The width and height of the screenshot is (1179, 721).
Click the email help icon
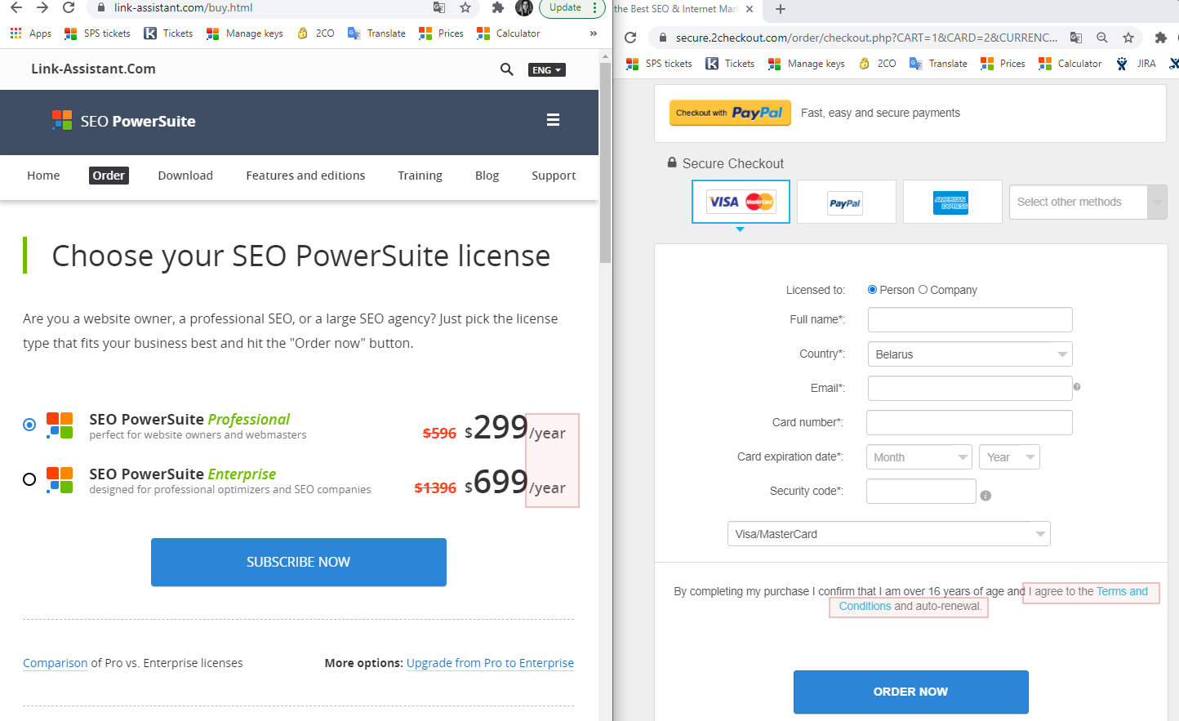(1077, 387)
